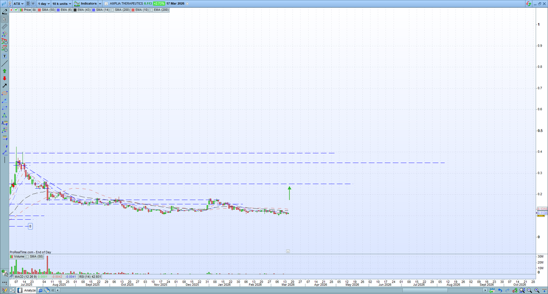Screen dimensions: 548x294
Task: Click the Price legend label
Action: (x=25, y=10)
